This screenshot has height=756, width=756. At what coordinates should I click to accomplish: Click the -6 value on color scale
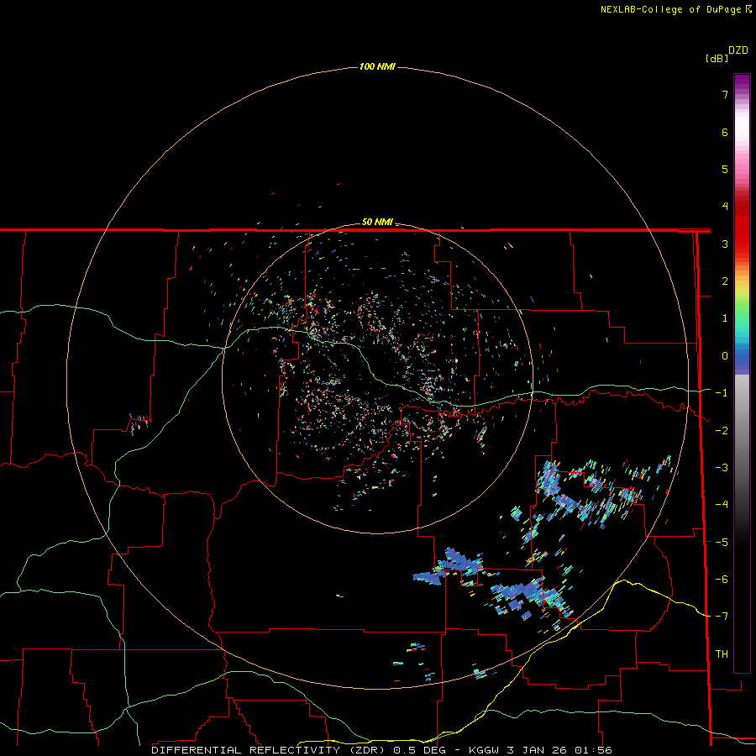pos(722,580)
